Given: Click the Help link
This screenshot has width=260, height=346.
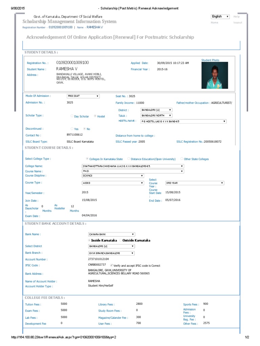Looking at the screenshot, I should (x=236, y=17).
